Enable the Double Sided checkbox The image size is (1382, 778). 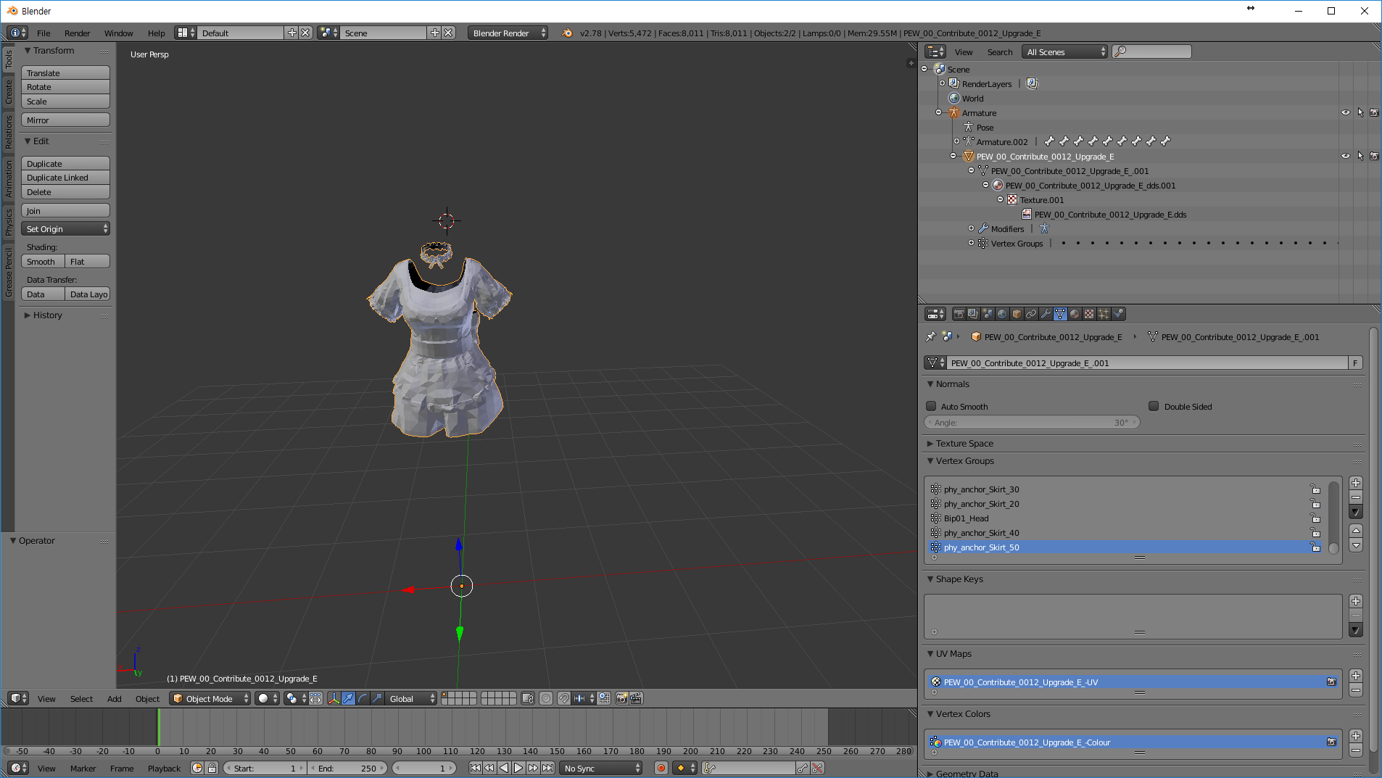1154,407
